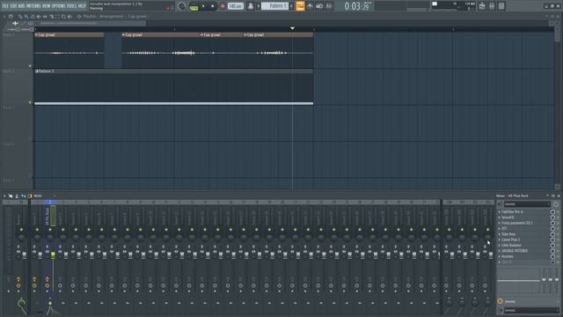563x317 pixels.
Task: Select the playlist slip tool
Action: click(45, 17)
